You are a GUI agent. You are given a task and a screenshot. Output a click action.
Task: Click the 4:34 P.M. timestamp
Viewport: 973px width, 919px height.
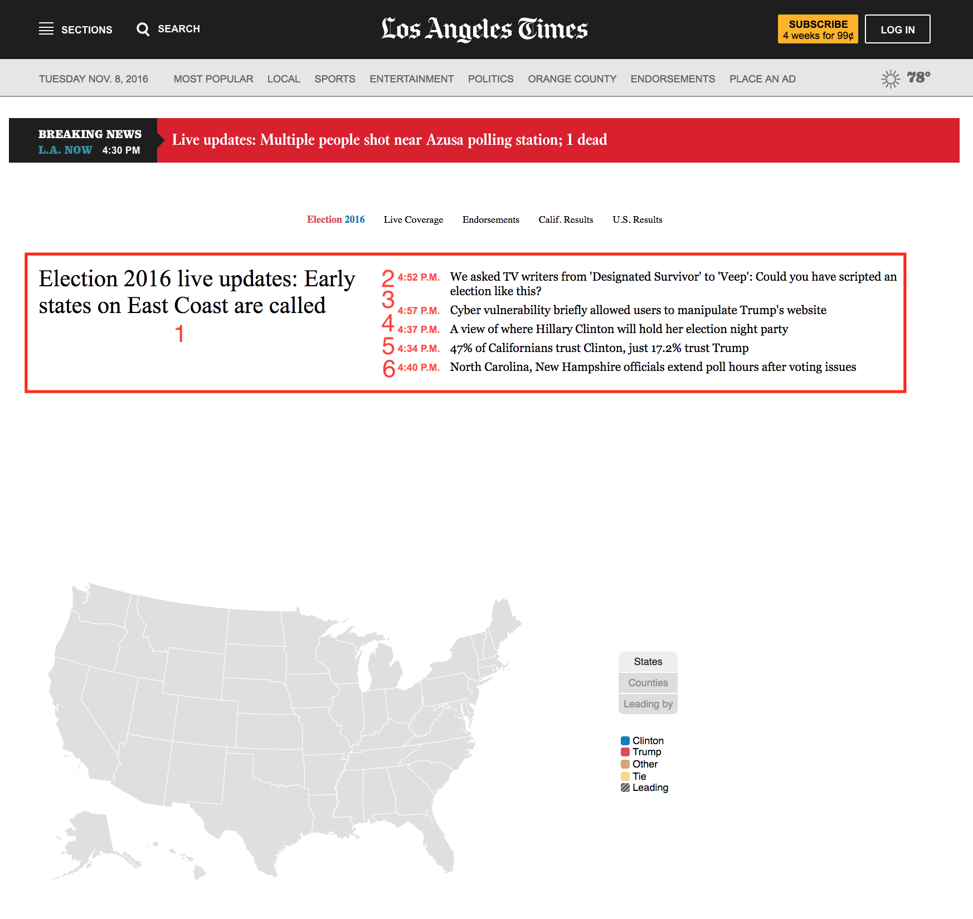pos(419,349)
